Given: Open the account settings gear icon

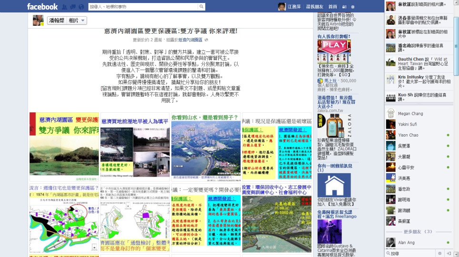Looking at the screenshot, I should pyautogui.click(x=353, y=7).
